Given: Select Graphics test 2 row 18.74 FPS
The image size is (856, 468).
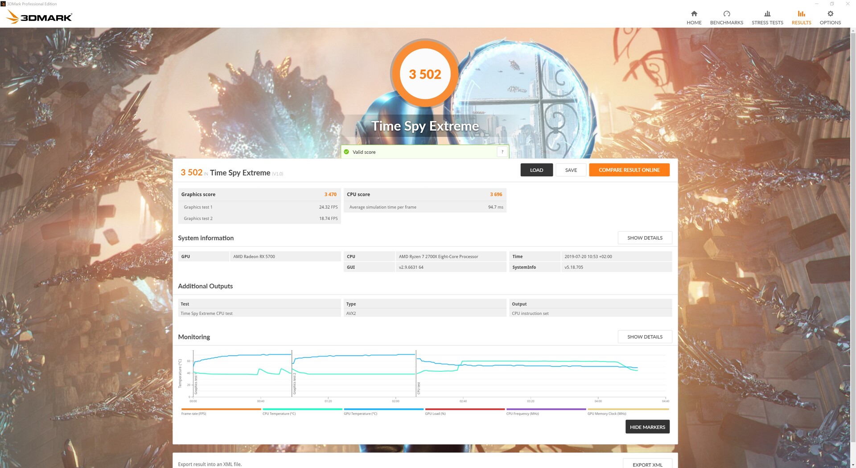Looking at the screenshot, I should click(259, 218).
